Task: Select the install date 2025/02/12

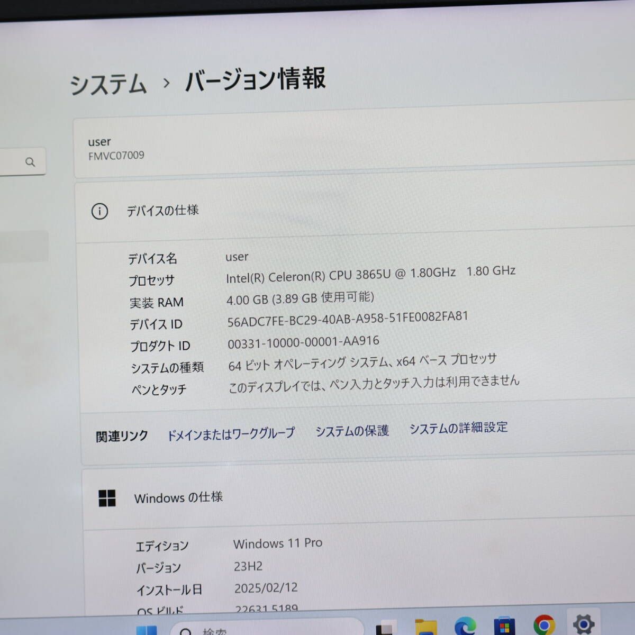Action: point(266,588)
